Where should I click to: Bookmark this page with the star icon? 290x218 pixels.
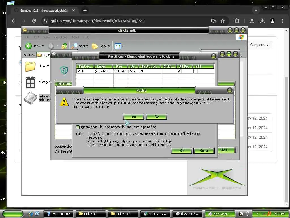point(223,21)
